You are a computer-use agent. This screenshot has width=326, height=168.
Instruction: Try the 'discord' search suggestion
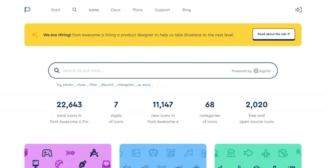pos(107,85)
